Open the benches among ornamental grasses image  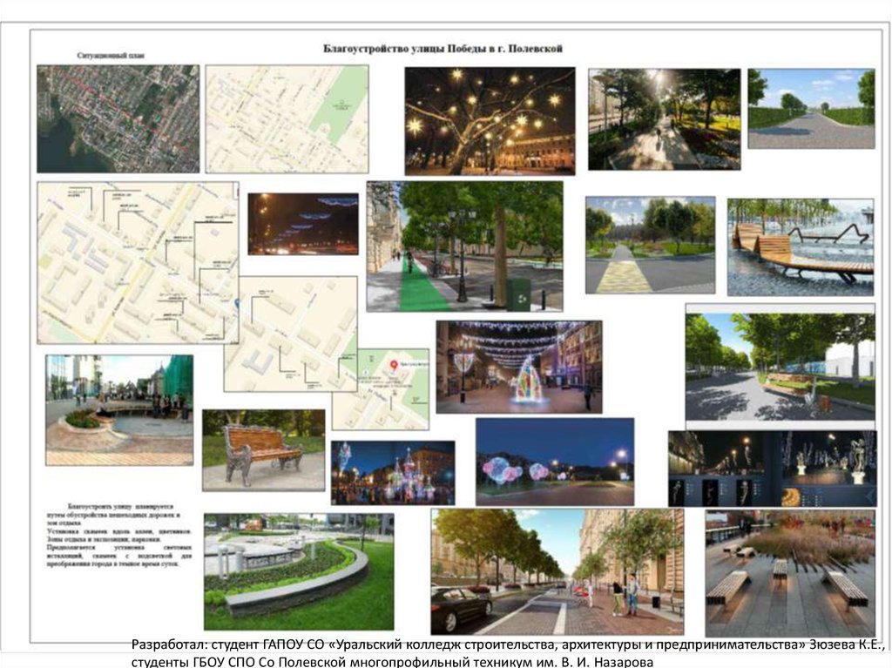pyautogui.click(x=790, y=573)
